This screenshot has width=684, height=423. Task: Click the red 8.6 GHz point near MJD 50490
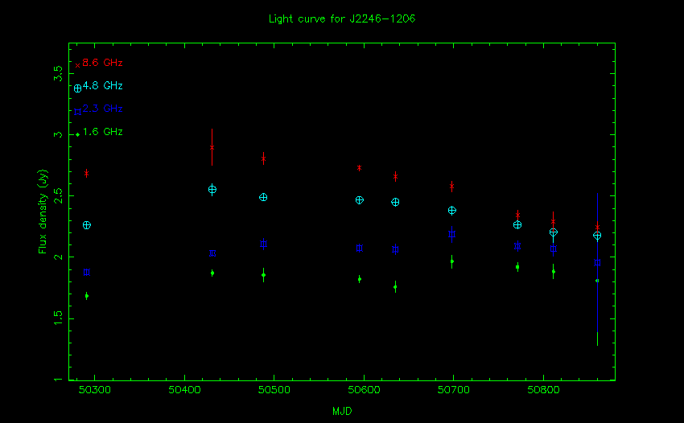coord(263,158)
